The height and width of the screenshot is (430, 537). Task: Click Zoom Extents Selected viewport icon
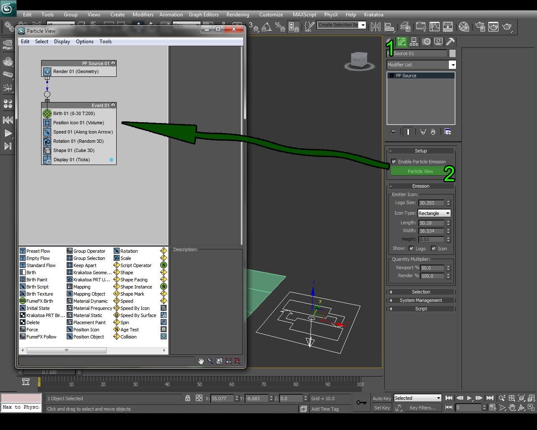521,398
